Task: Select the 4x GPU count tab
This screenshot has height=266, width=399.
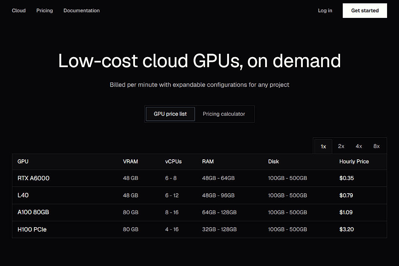Action: click(x=359, y=146)
